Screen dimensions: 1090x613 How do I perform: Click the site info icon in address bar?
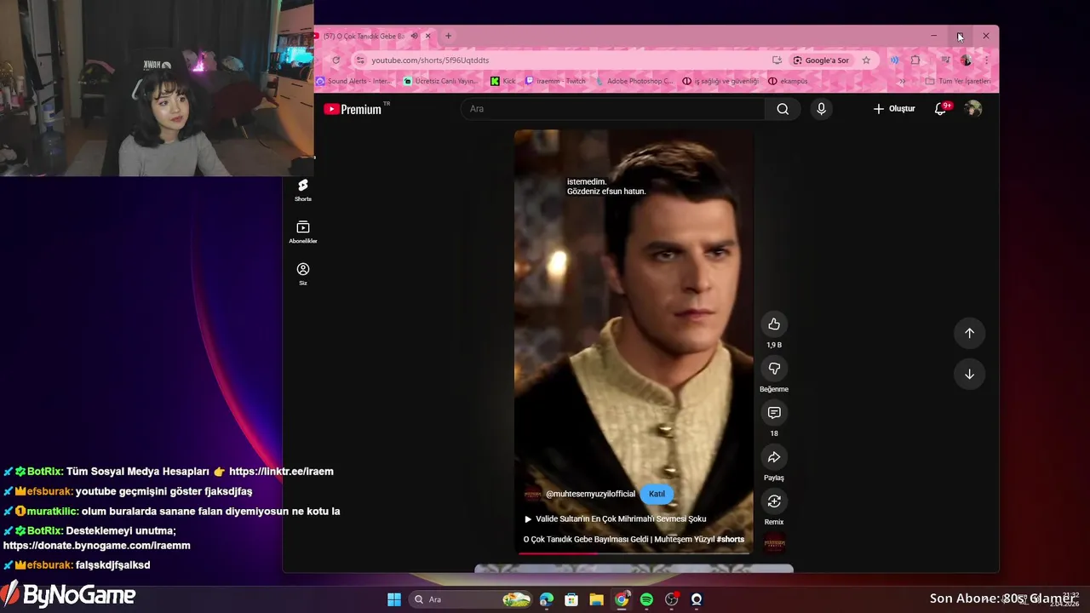[360, 60]
